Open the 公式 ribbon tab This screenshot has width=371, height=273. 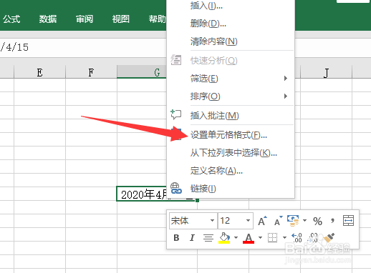click(x=11, y=19)
